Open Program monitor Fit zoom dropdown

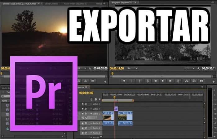(132, 68)
